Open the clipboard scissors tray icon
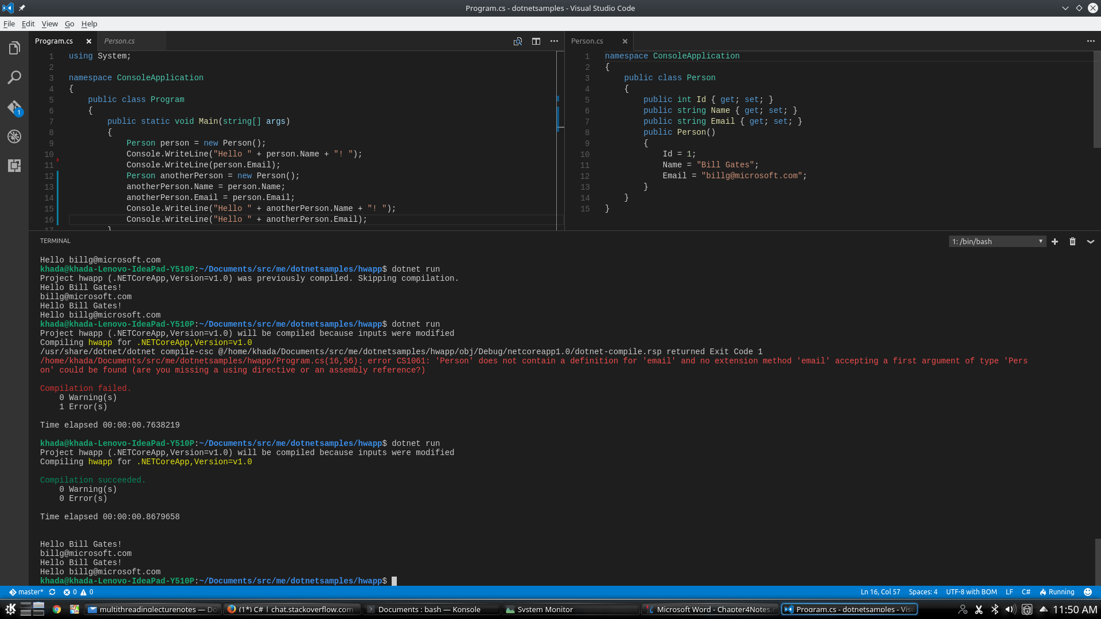This screenshot has height=619, width=1101. point(979,609)
